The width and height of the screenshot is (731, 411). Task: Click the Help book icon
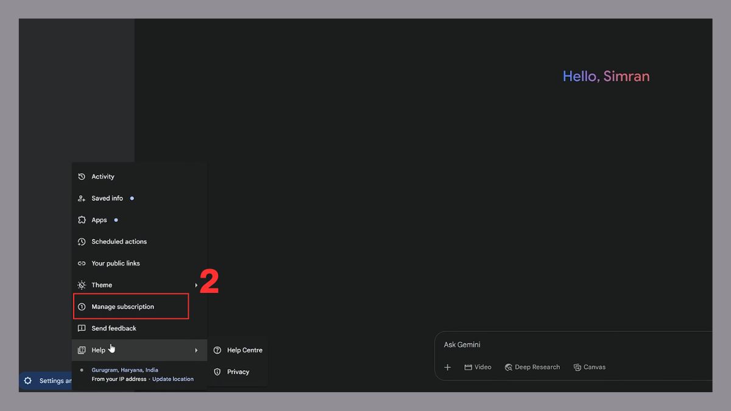(x=82, y=350)
